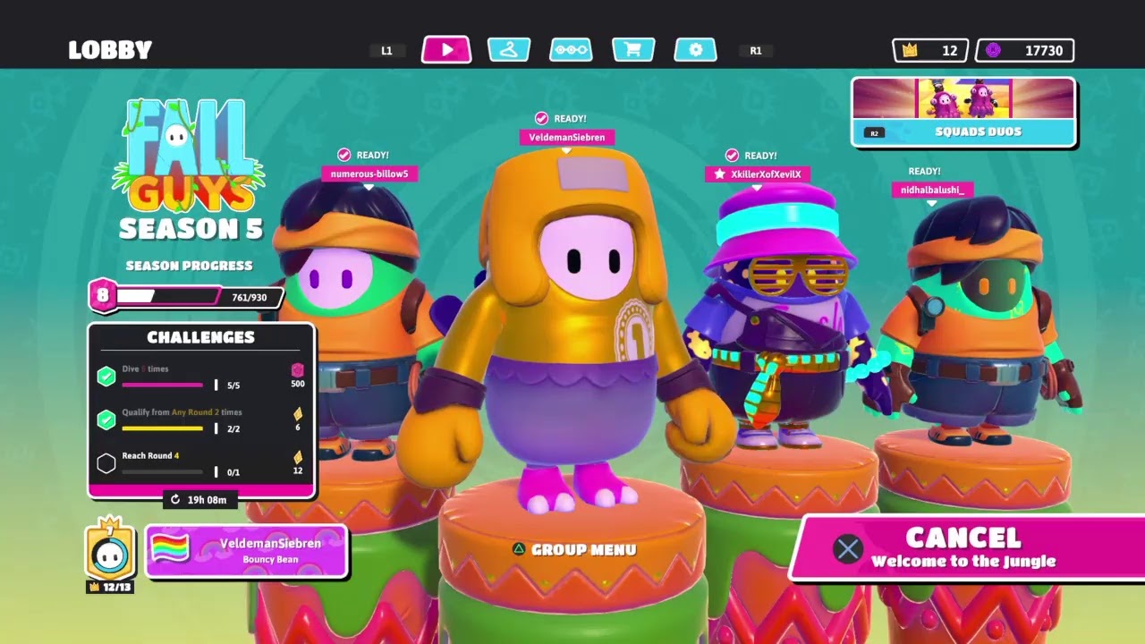This screenshot has height=644, width=1145.
Task: Click the Cancel button
Action: tap(968, 548)
